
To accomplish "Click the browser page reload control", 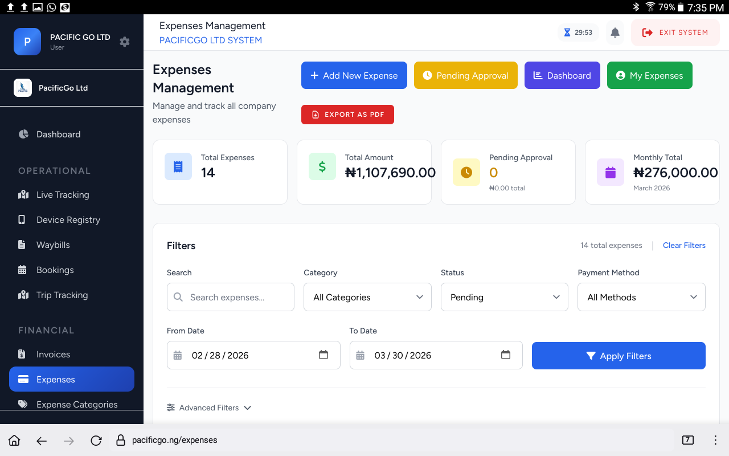I will pos(96,440).
